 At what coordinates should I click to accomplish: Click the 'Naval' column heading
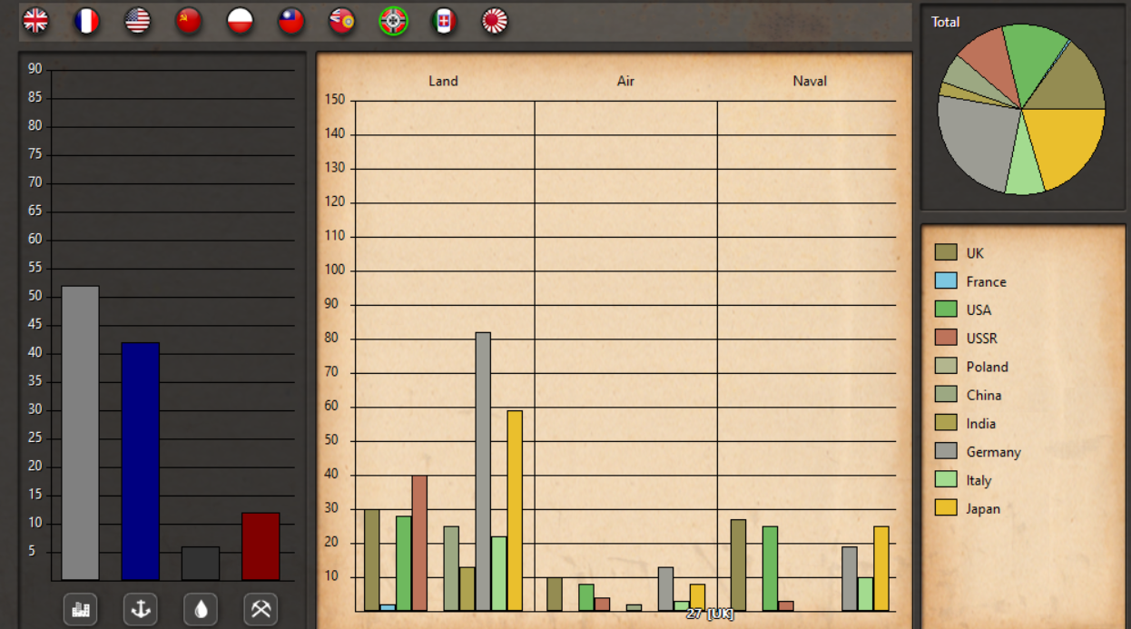click(x=810, y=81)
